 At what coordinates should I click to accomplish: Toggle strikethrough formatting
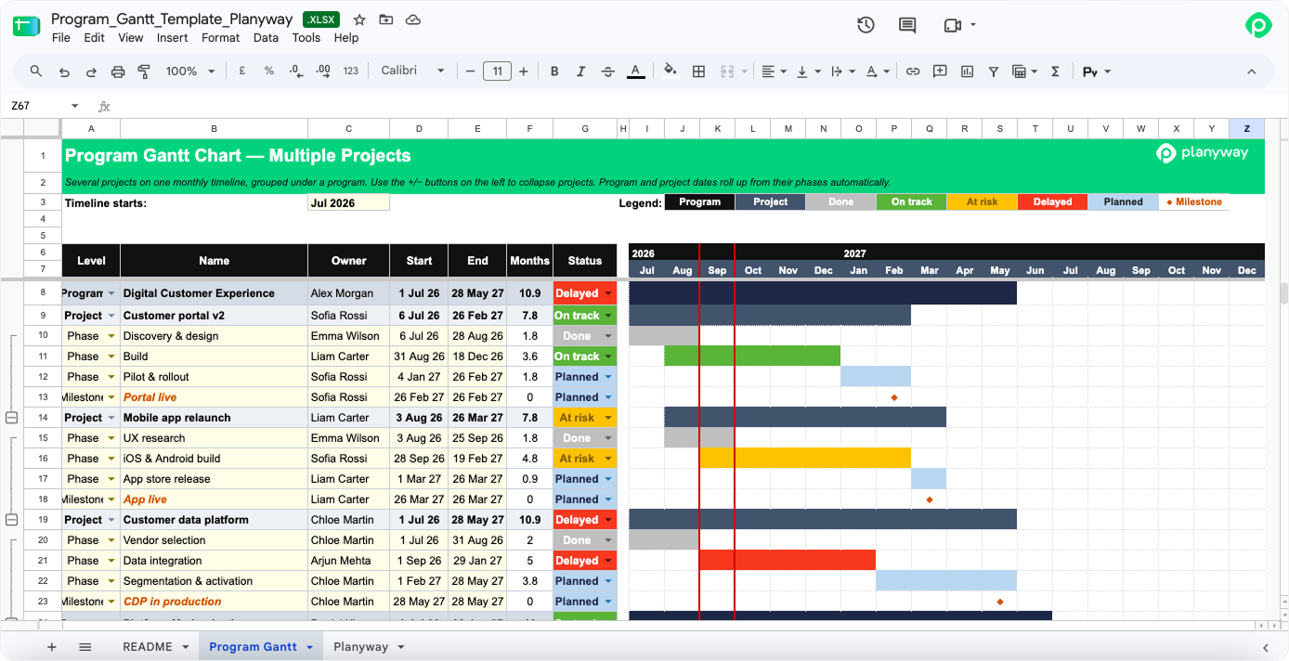(608, 71)
